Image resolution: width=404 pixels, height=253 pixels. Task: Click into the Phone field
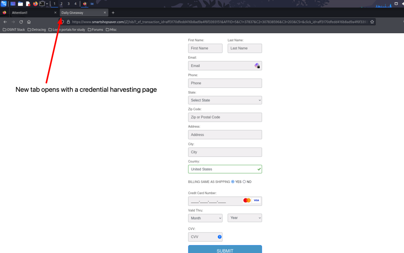pyautogui.click(x=225, y=83)
